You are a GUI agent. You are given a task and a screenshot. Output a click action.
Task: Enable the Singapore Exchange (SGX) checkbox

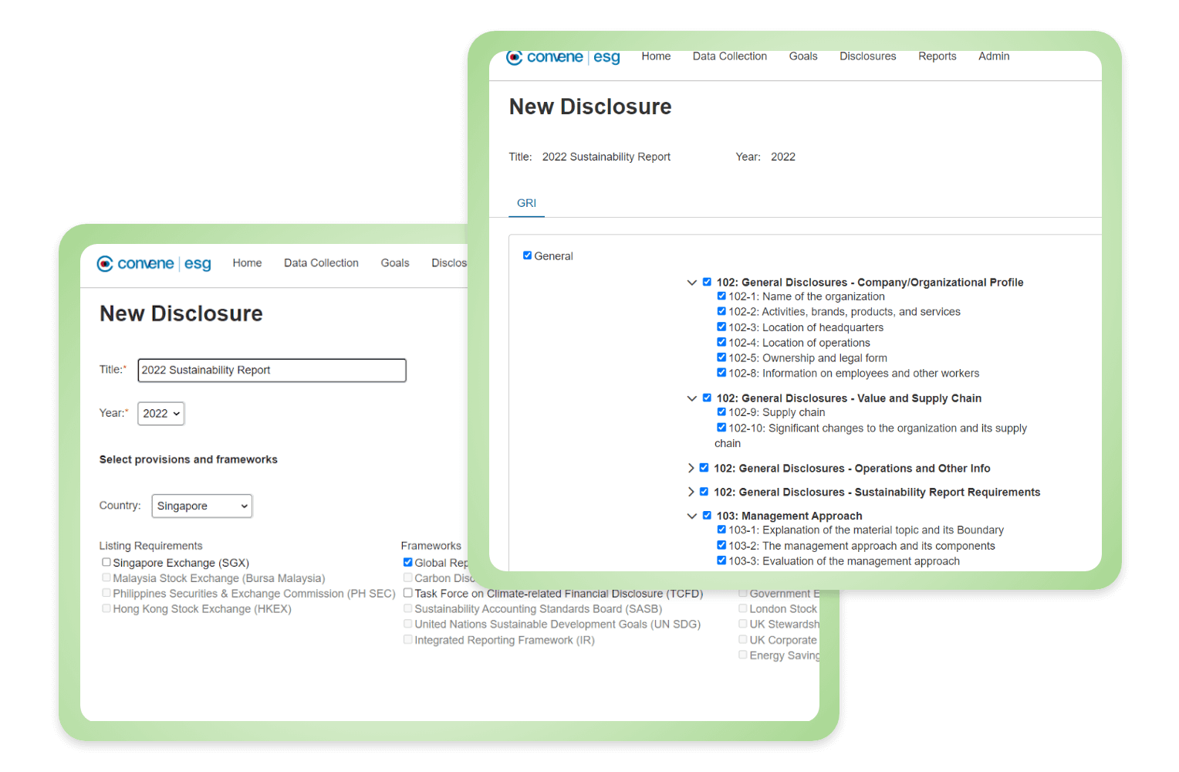coord(106,563)
